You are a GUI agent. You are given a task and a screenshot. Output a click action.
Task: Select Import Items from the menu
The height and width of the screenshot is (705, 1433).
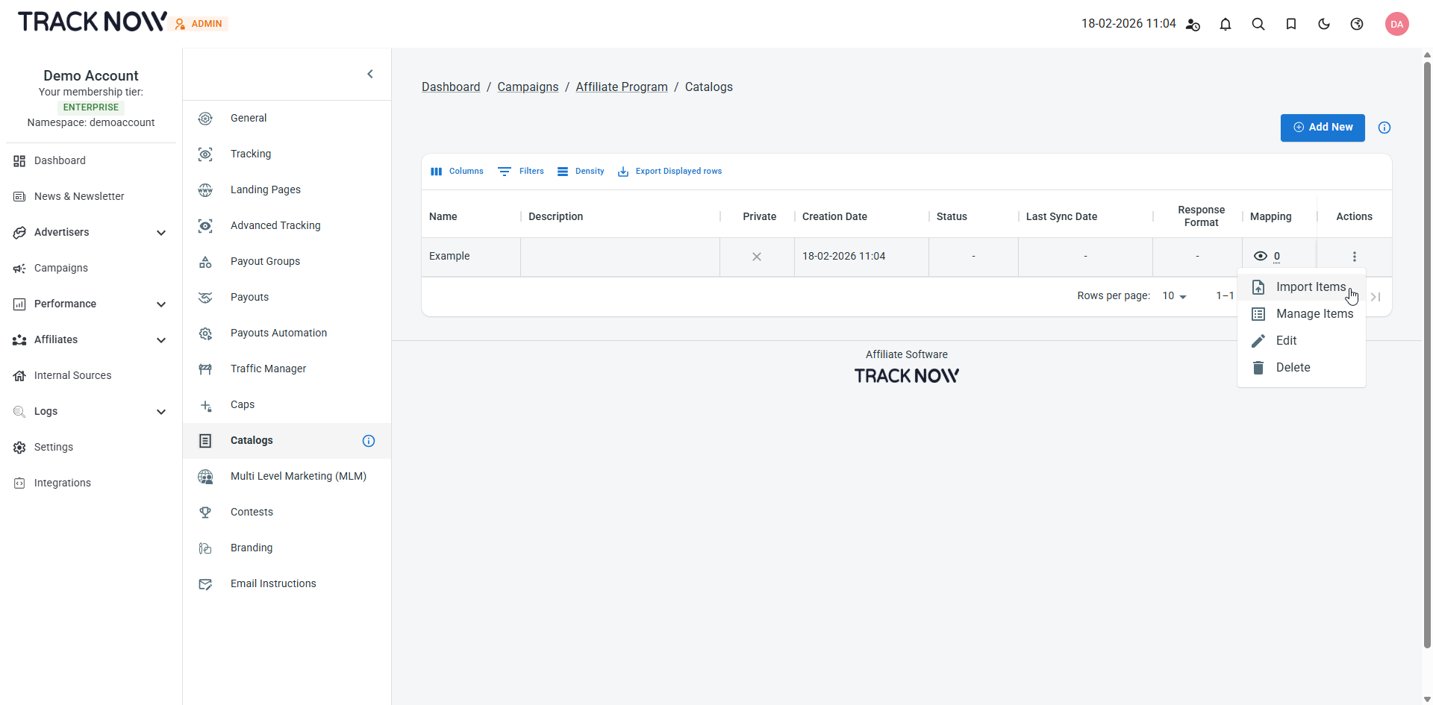[1310, 287]
